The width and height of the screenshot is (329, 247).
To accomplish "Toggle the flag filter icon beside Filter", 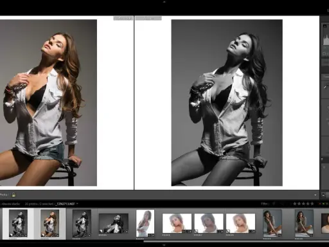I will tap(274, 204).
